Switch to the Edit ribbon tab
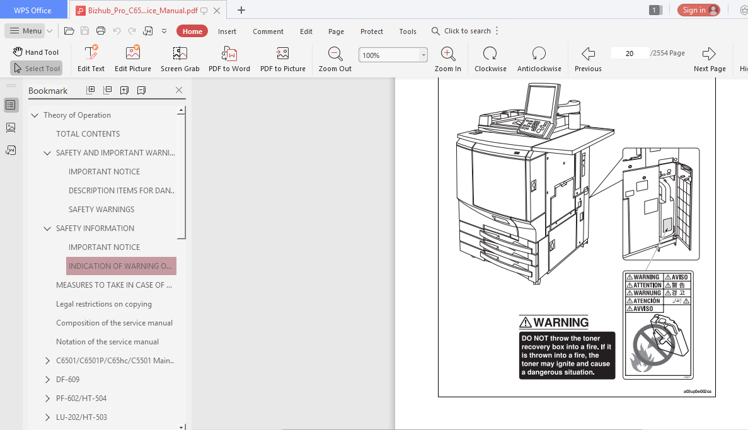748x430 pixels. click(306, 31)
